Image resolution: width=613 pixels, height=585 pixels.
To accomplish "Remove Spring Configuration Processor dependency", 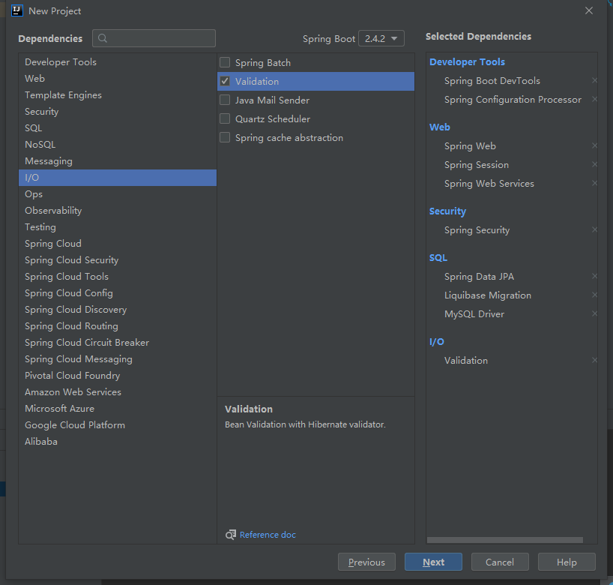I will tap(594, 100).
